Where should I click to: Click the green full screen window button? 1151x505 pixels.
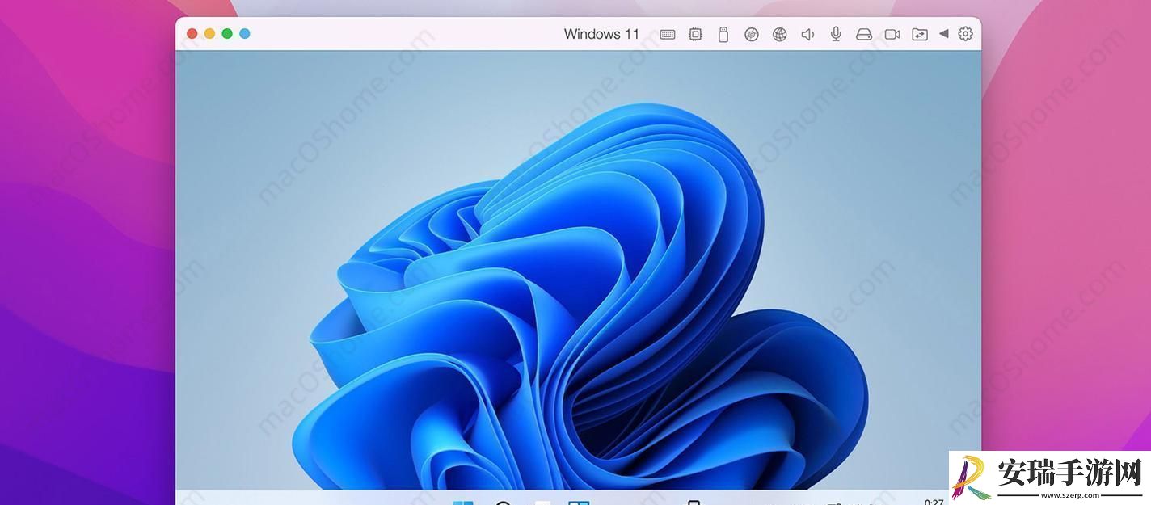tap(227, 34)
